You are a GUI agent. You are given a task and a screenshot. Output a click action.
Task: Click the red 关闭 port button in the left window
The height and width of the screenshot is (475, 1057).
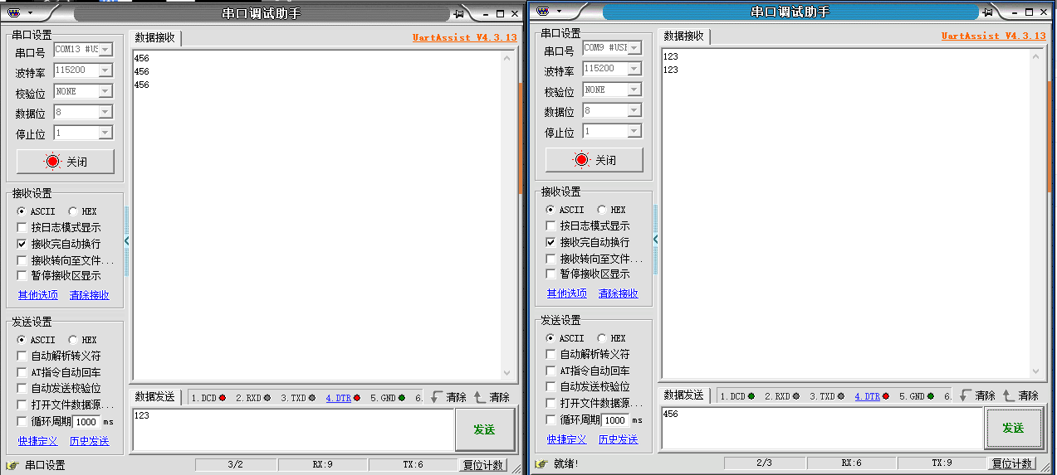(x=66, y=162)
